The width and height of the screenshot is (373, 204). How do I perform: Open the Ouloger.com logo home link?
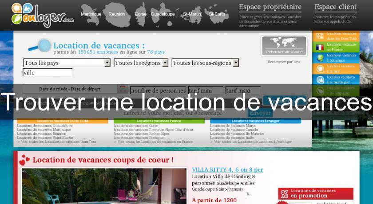click(x=42, y=15)
